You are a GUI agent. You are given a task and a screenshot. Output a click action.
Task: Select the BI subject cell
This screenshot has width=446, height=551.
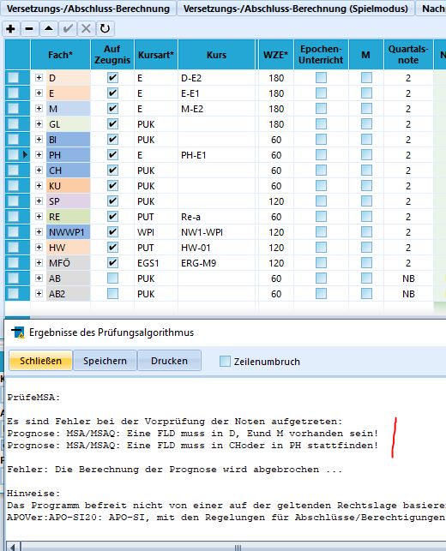(x=69, y=140)
